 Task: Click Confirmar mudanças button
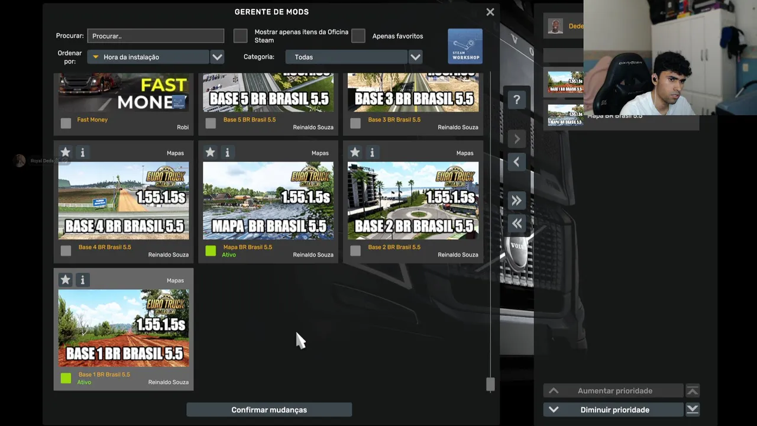click(269, 409)
